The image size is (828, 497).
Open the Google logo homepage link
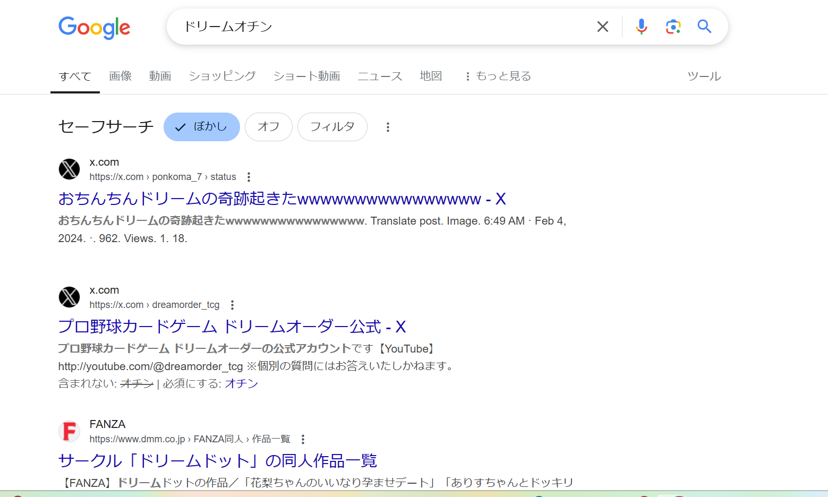tap(94, 27)
